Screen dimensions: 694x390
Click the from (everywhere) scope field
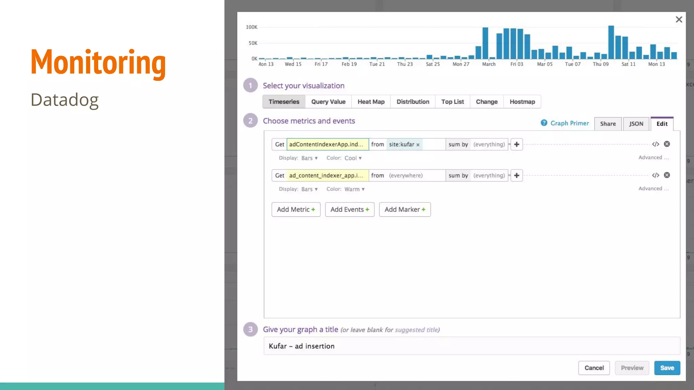point(407,176)
